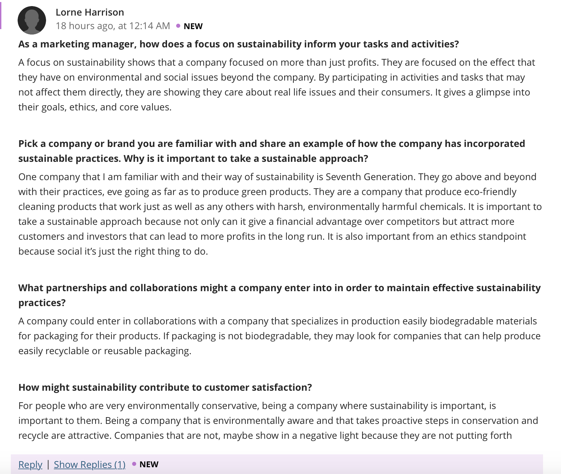Viewport: 561px width, 474px height.
Task: Click the purple dot beside bottom NEW
Action: pyautogui.click(x=134, y=464)
